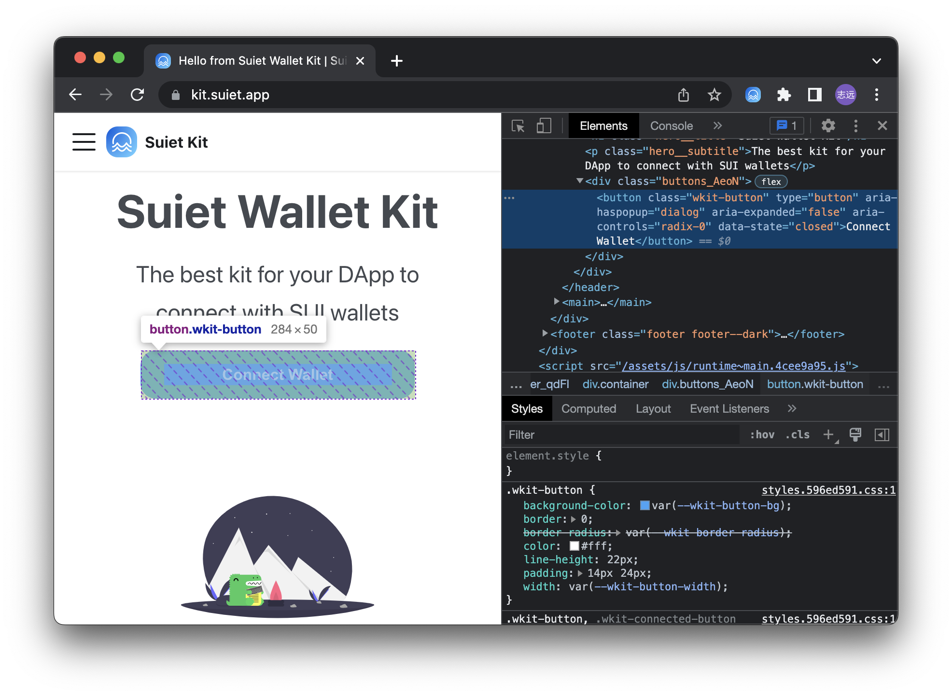Open the browser extensions puzzle icon
952x696 pixels.
(x=784, y=95)
